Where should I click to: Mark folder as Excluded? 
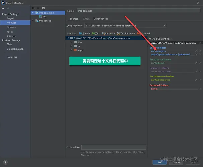[143, 33]
